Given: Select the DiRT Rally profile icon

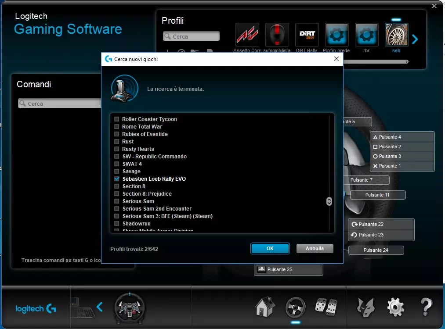Looking at the screenshot, I should point(307,35).
